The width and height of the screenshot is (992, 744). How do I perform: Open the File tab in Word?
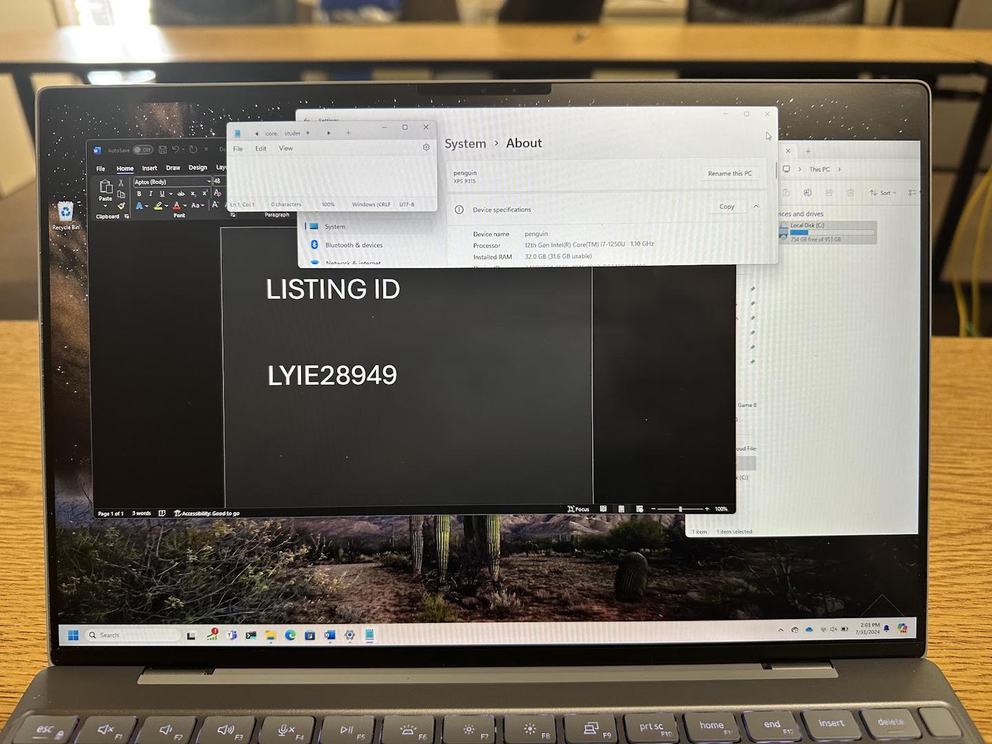(101, 168)
